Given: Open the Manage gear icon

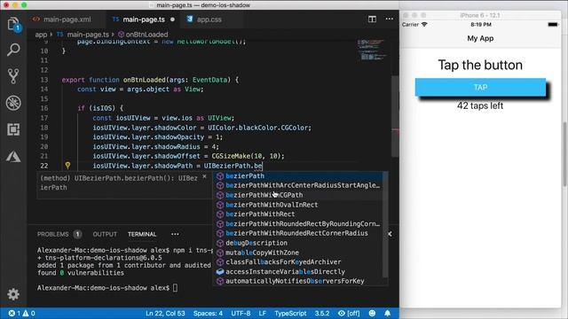Looking at the screenshot, I should 13,294.
